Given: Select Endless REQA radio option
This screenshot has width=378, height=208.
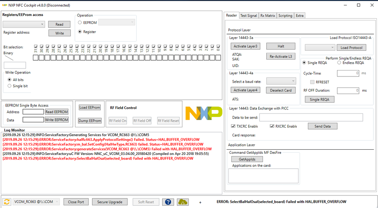Looking at the screenshot, I should 339,63.
